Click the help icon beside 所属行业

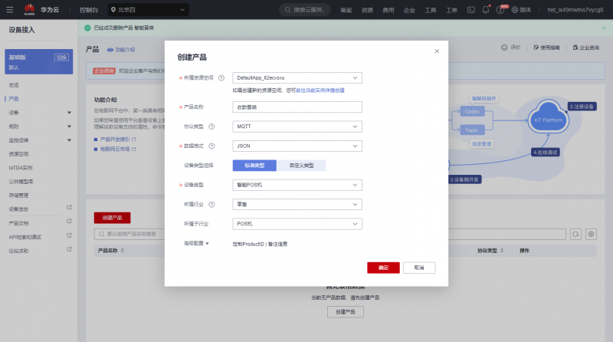coord(211,205)
